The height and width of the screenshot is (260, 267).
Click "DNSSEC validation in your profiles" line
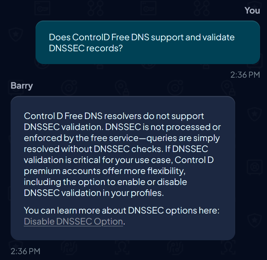93,193
